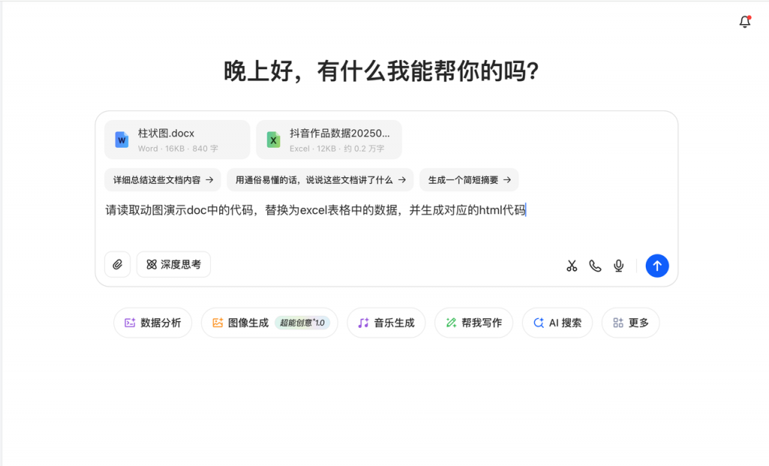Open the 柱状图.docx attachment

(x=177, y=140)
